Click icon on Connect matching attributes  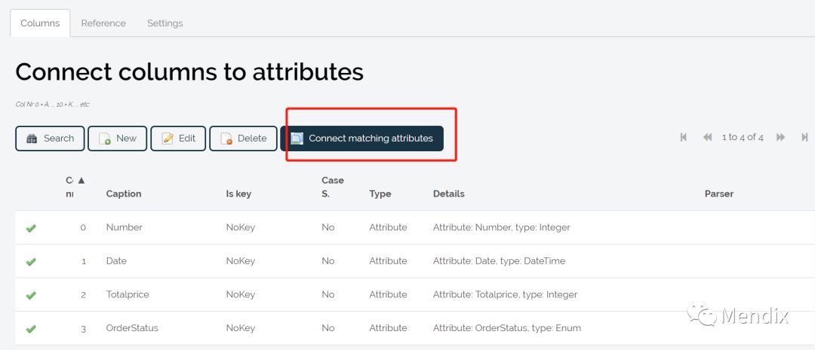tap(297, 138)
